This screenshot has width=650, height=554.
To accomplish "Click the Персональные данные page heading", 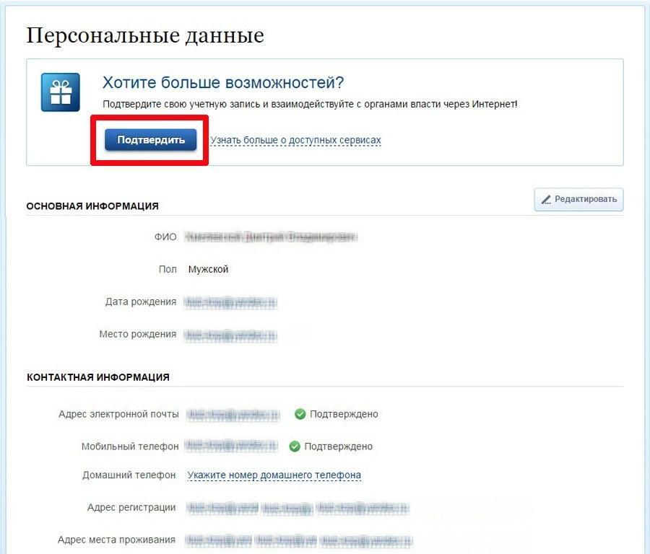I will coord(145,35).
